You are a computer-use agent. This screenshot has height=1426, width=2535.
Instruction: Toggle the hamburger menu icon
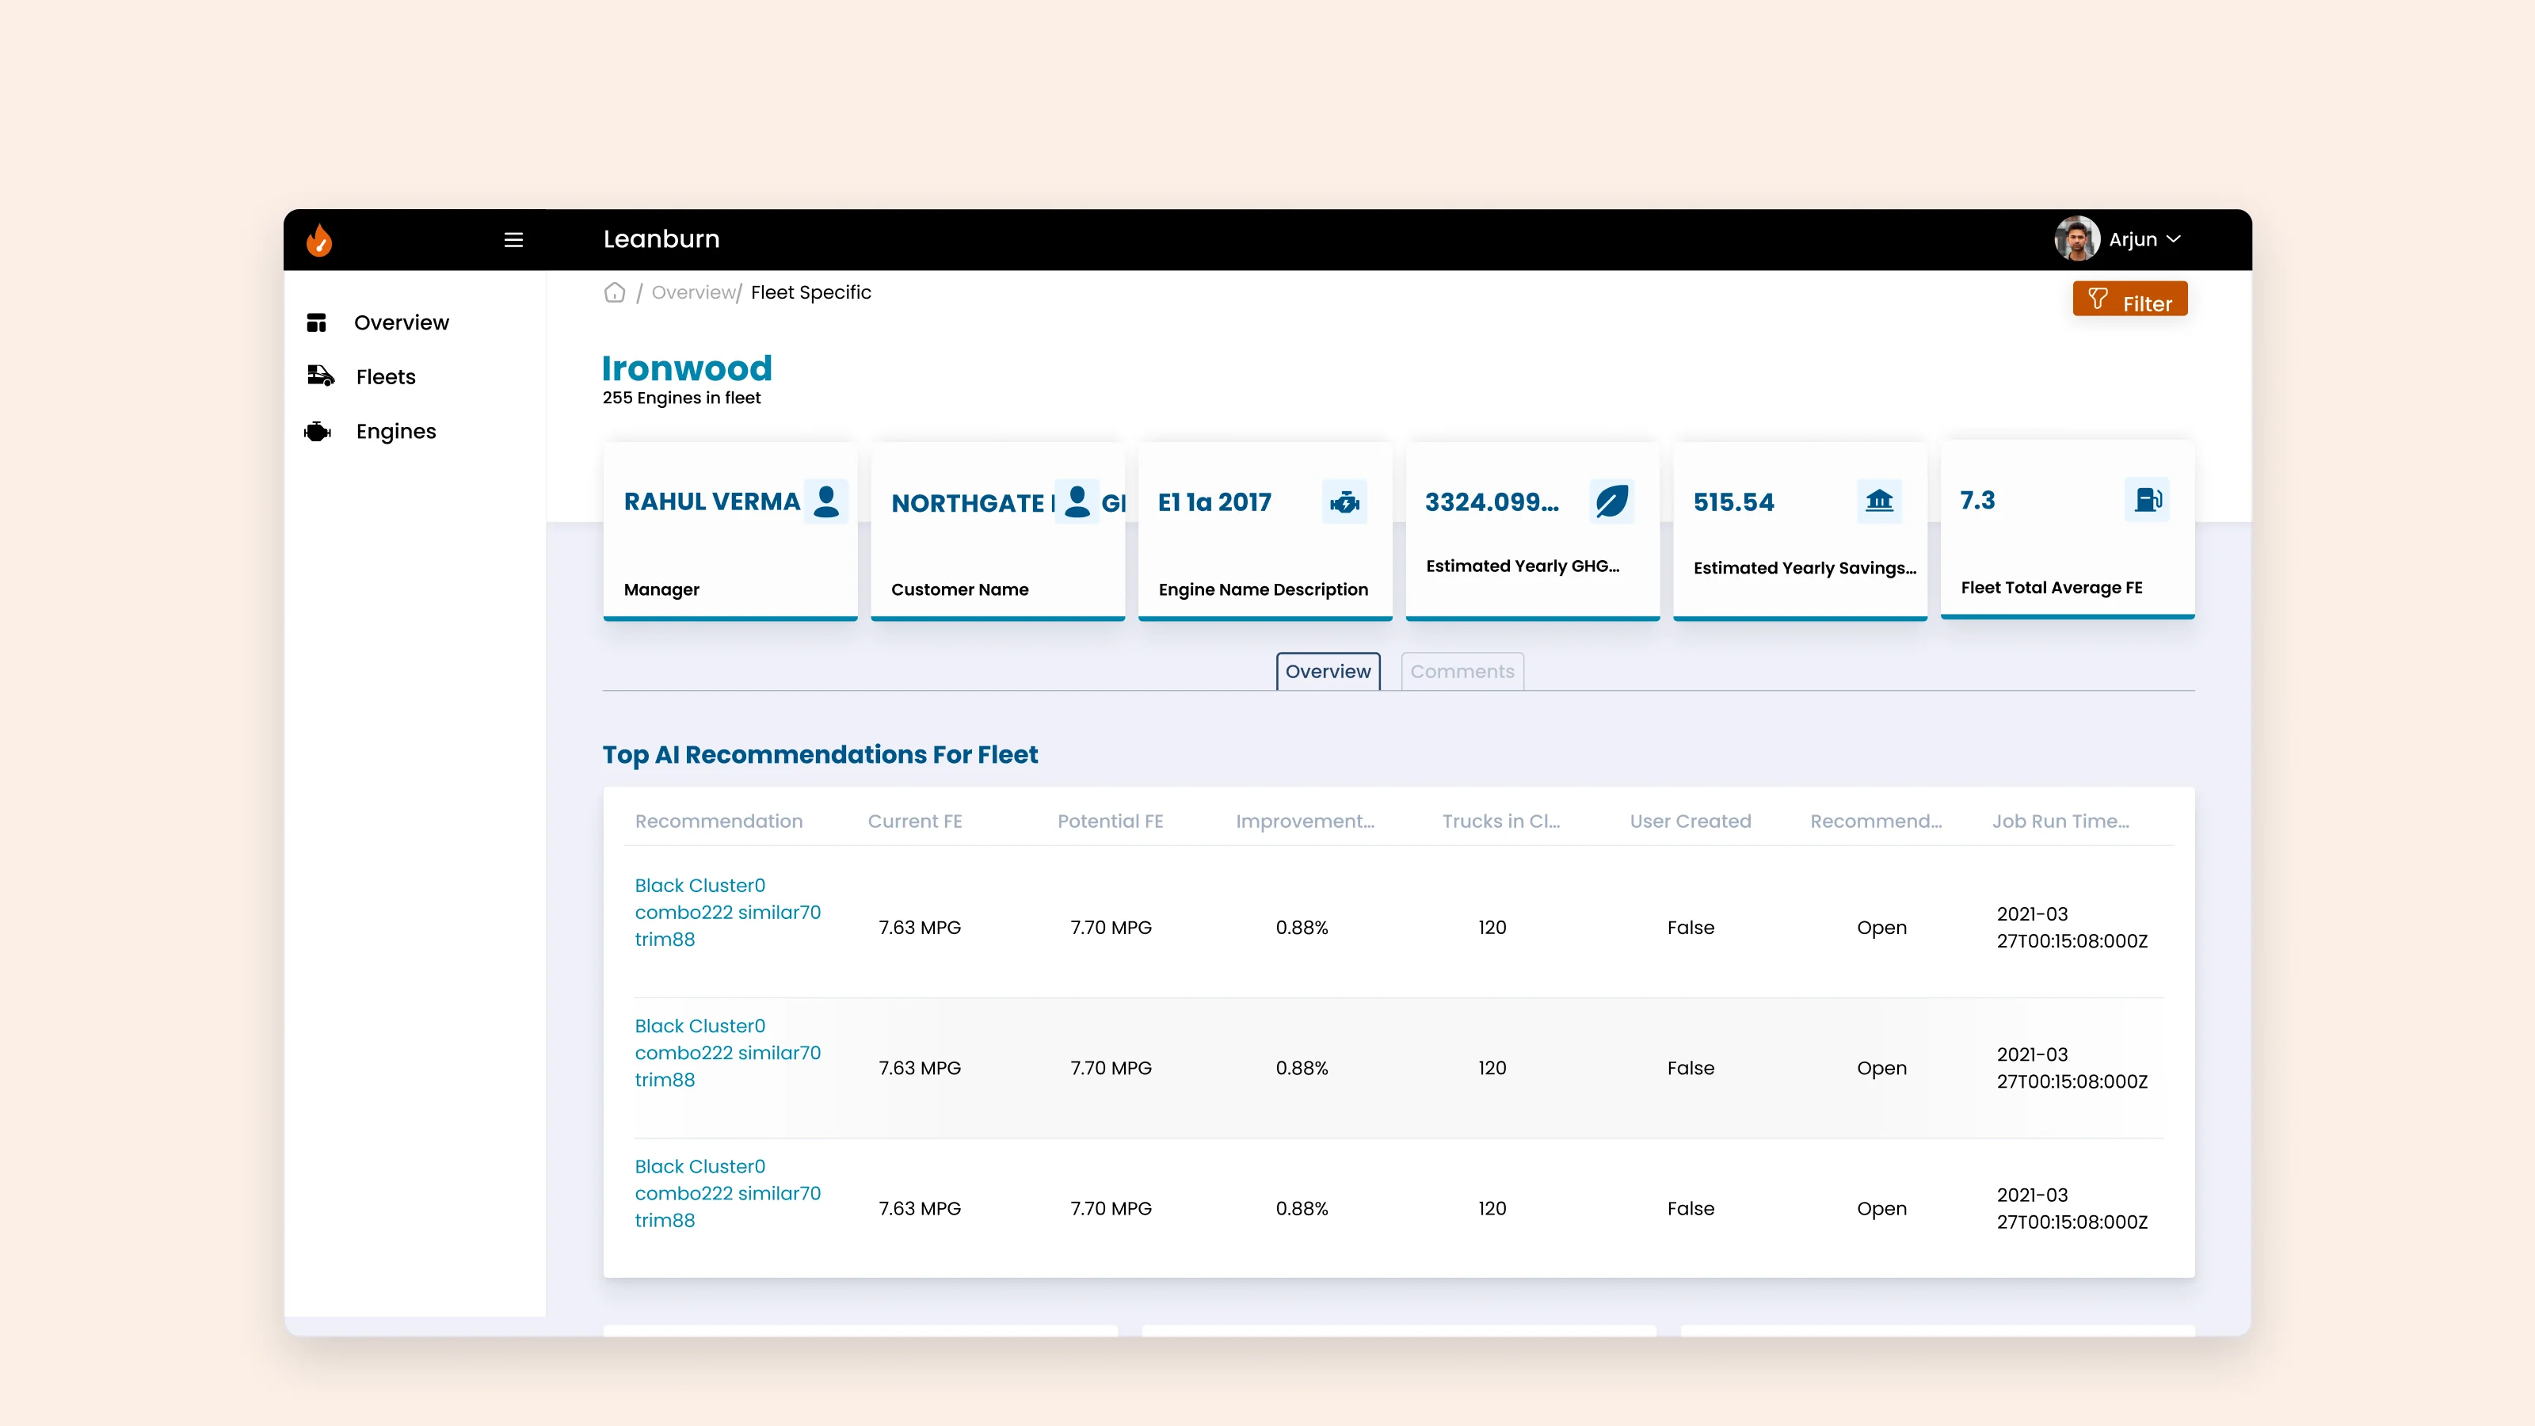point(513,239)
